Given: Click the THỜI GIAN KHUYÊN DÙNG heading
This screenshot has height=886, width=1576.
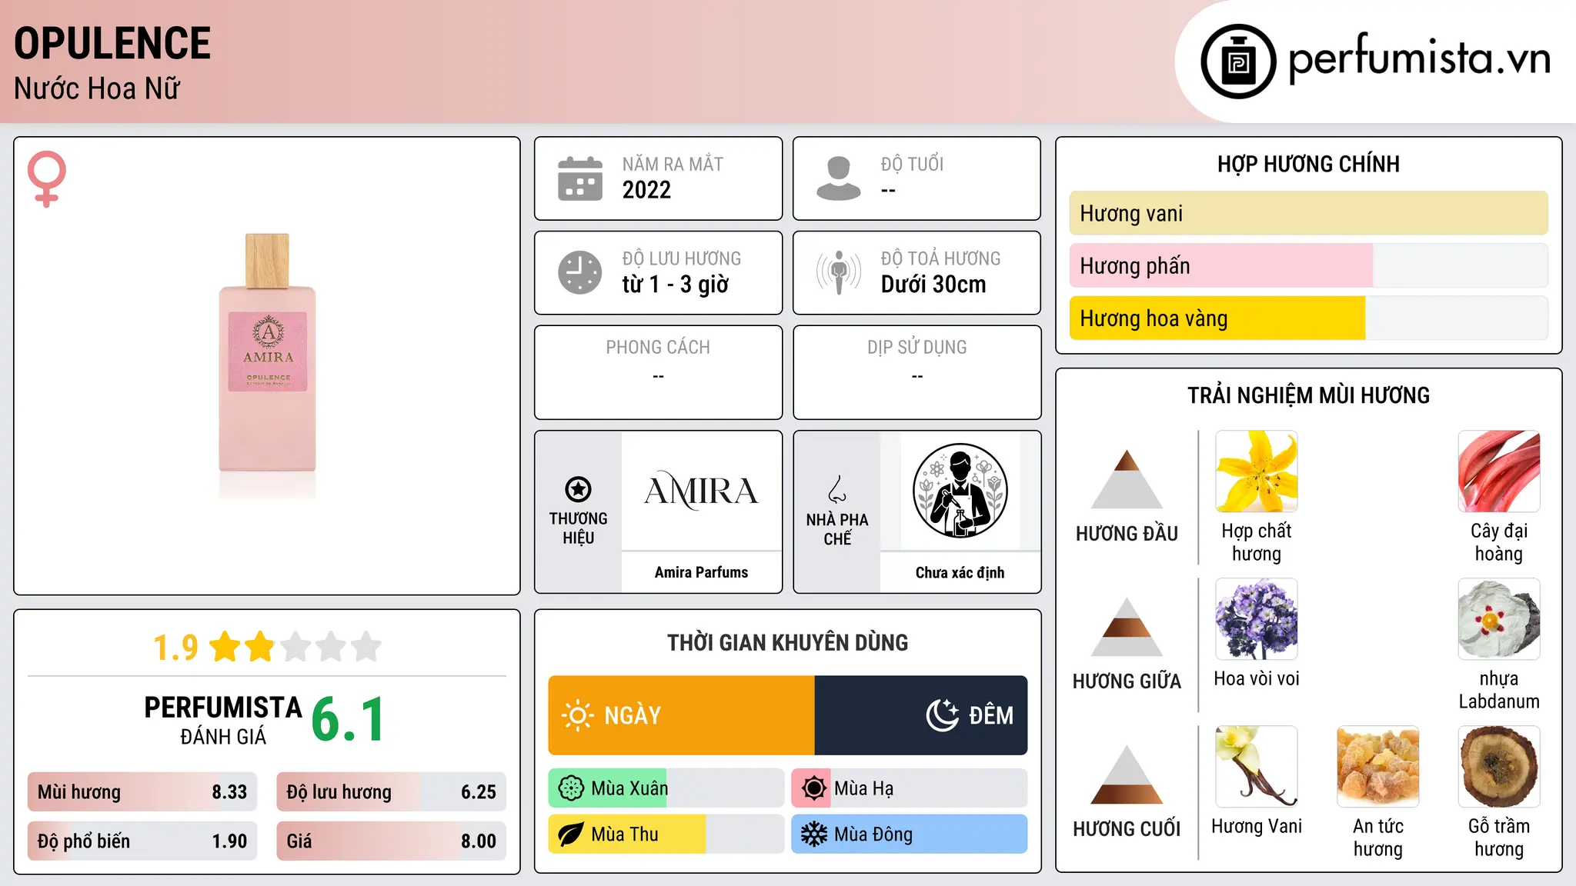Looking at the screenshot, I should pos(787,643).
